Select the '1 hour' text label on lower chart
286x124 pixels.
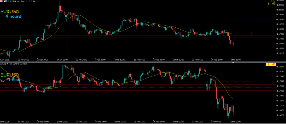pos(14,80)
